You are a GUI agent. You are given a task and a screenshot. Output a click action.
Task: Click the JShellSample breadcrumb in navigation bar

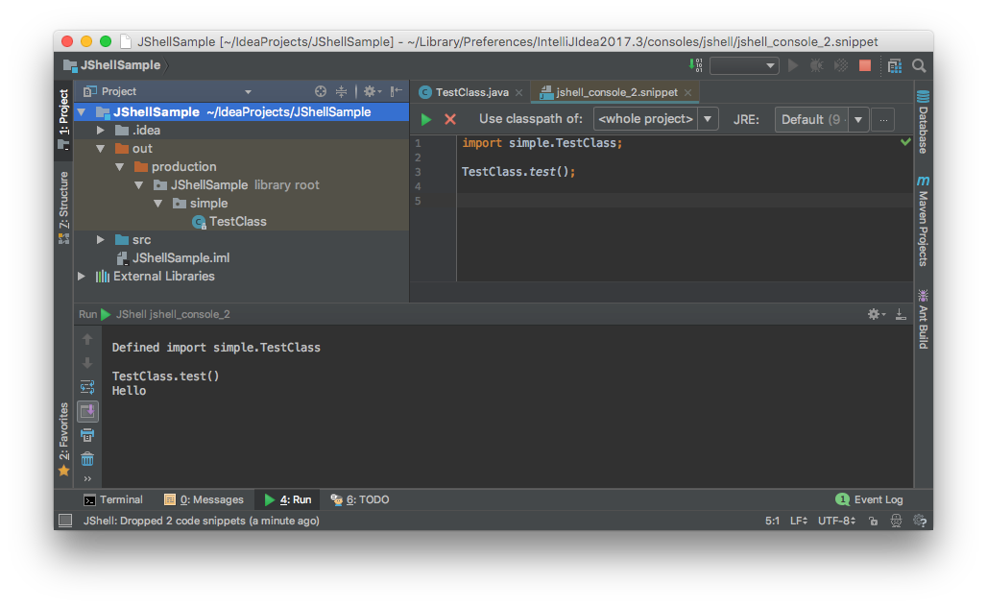(x=112, y=65)
